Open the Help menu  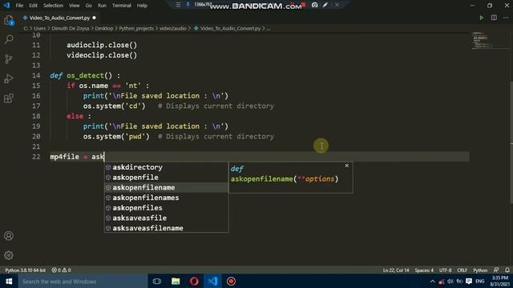pyautogui.click(x=142, y=6)
